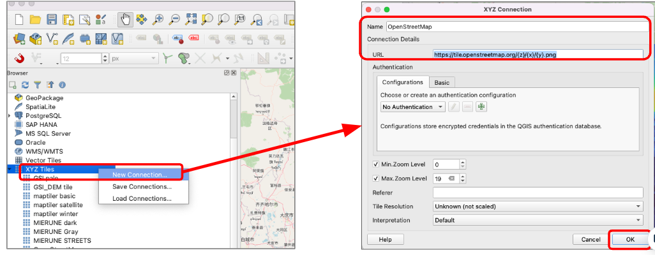Screen dimensions: 655x255
Task: Select the Zoom Out magnifier tool
Action: [x=174, y=18]
